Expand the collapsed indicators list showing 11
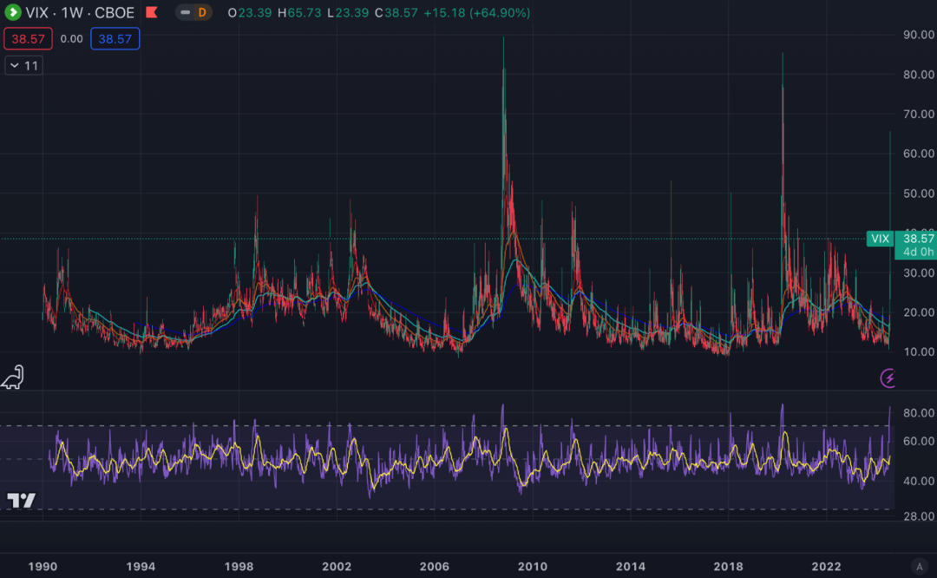The image size is (937, 578). (x=24, y=65)
